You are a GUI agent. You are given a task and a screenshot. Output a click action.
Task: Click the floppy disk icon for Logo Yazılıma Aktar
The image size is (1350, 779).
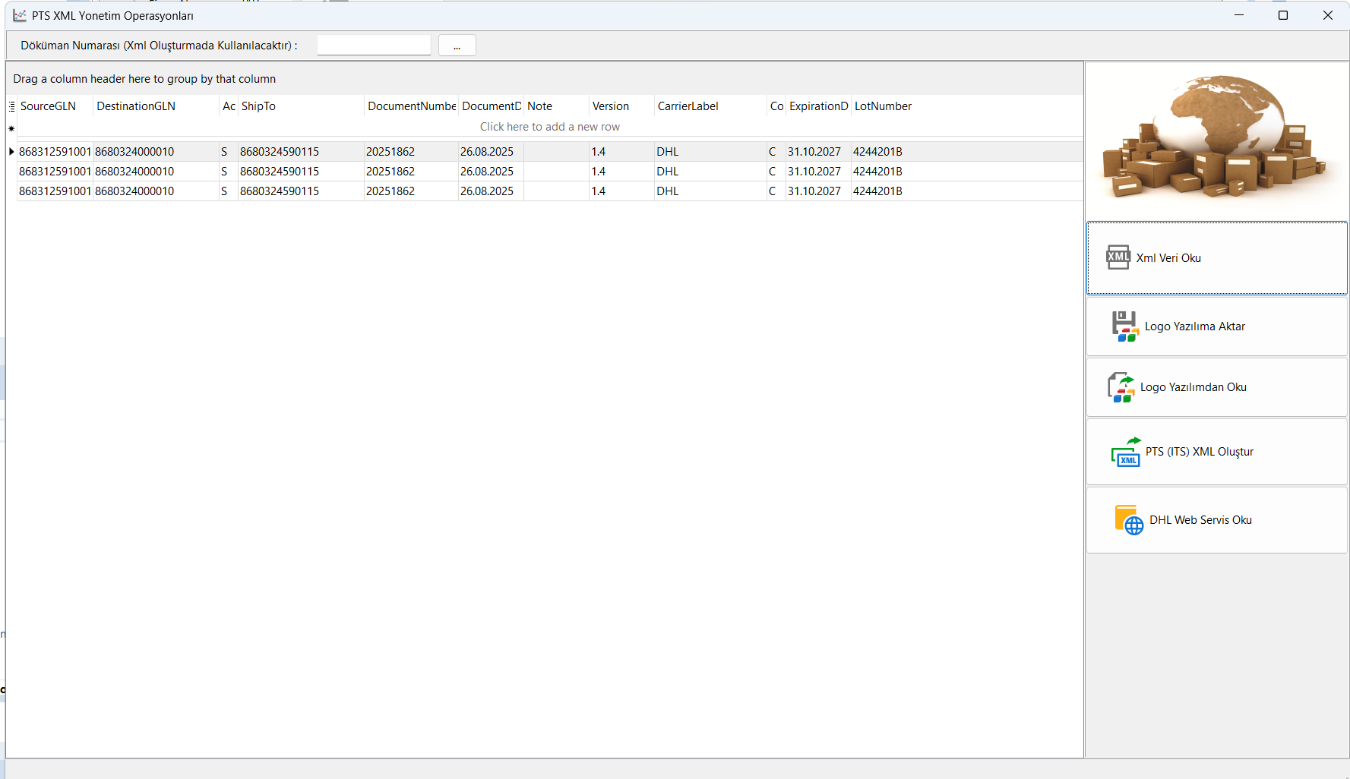(x=1124, y=326)
